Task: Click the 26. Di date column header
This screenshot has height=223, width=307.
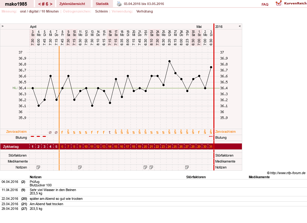Action: (170, 33)
